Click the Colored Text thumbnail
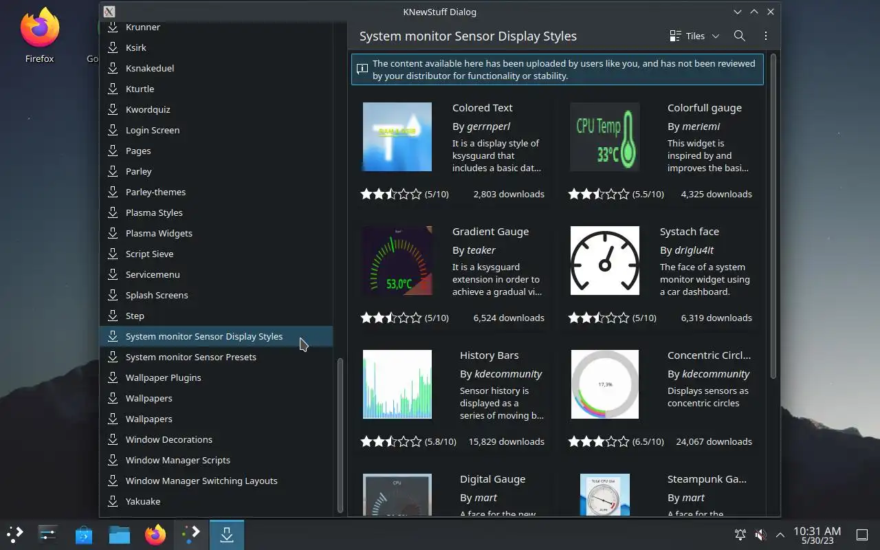Image resolution: width=880 pixels, height=550 pixels. click(x=397, y=137)
